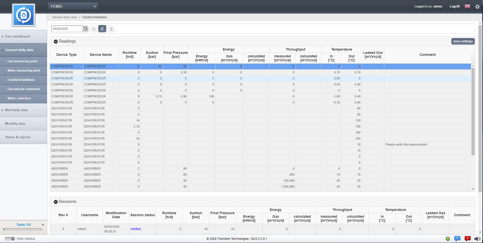Open the PDMS dropdown
The width and height of the screenshot is (483, 243).
click(73, 6)
